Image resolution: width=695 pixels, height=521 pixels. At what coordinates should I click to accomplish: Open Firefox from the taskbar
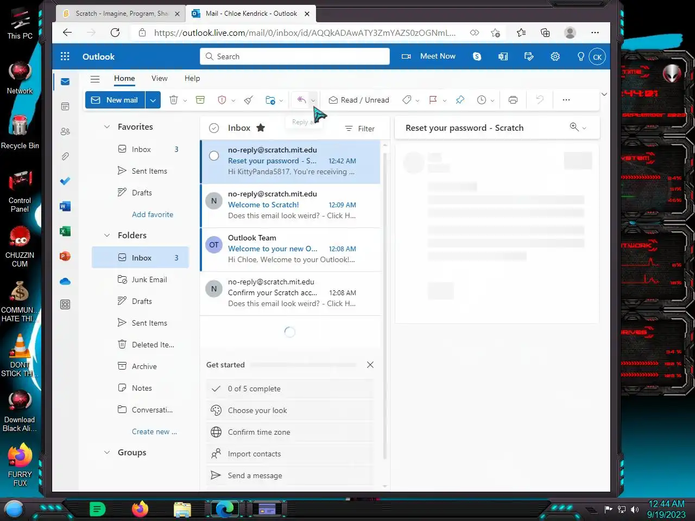click(x=140, y=509)
